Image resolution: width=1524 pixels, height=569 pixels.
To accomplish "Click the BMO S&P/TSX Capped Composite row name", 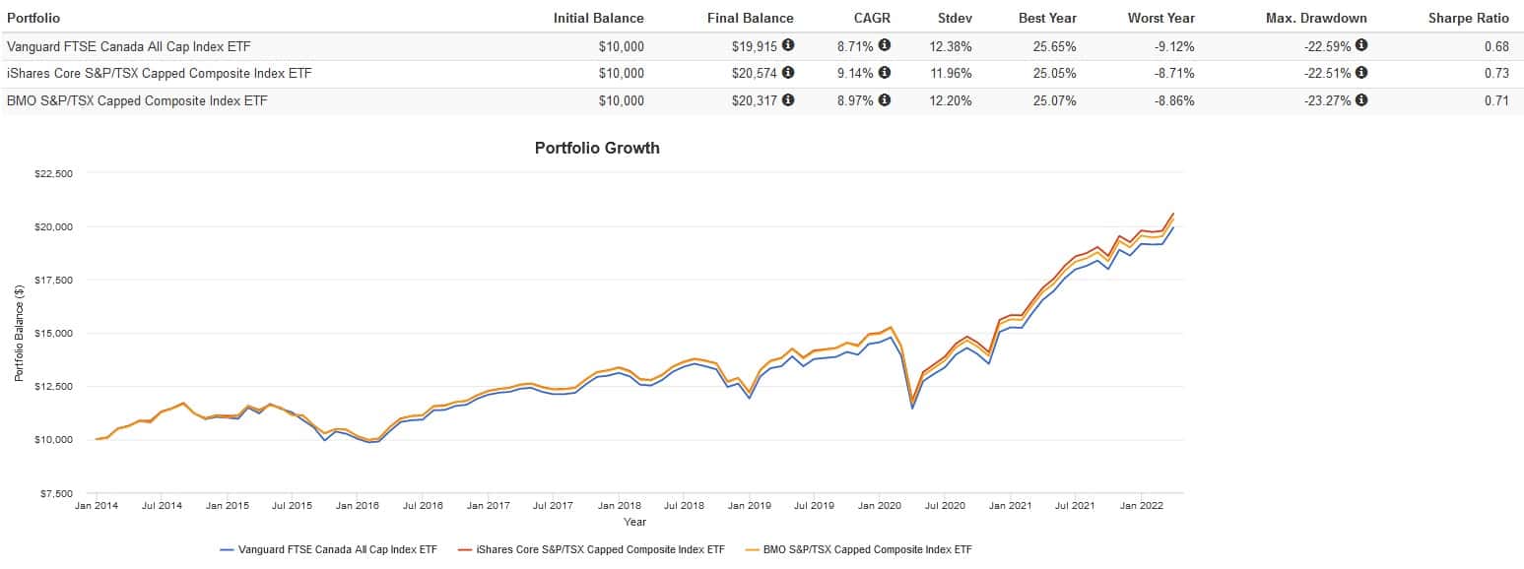I will coord(137,101).
